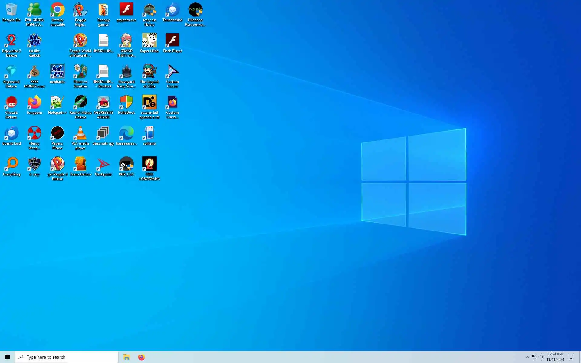Open the volume control in tray
This screenshot has width=581, height=363.
[542, 357]
